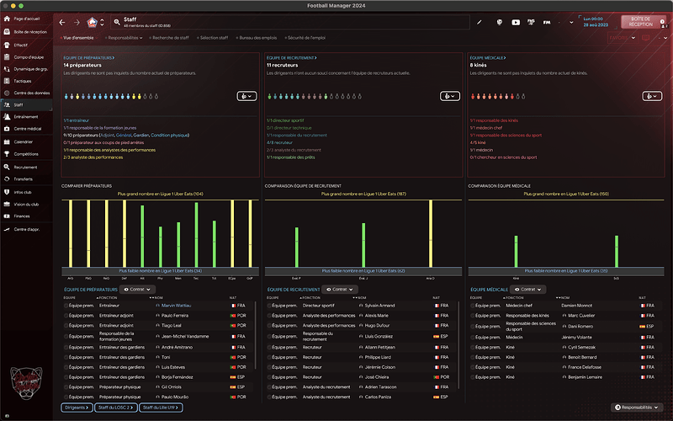This screenshot has width=673, height=421.
Task: Open Page d'accueil home icon
Action: (x=7, y=19)
